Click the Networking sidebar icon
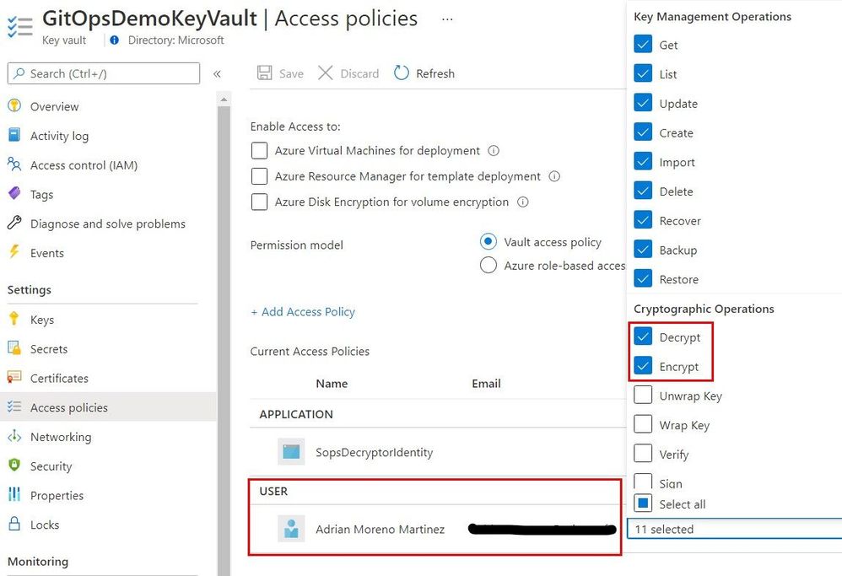The image size is (842, 576). click(14, 437)
